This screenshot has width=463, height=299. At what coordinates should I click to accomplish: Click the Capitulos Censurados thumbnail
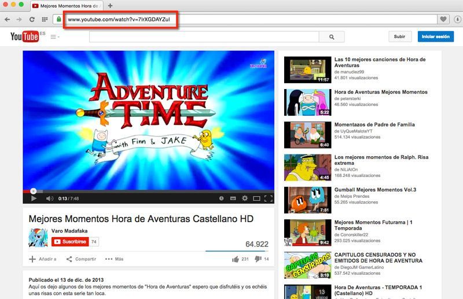(308, 265)
